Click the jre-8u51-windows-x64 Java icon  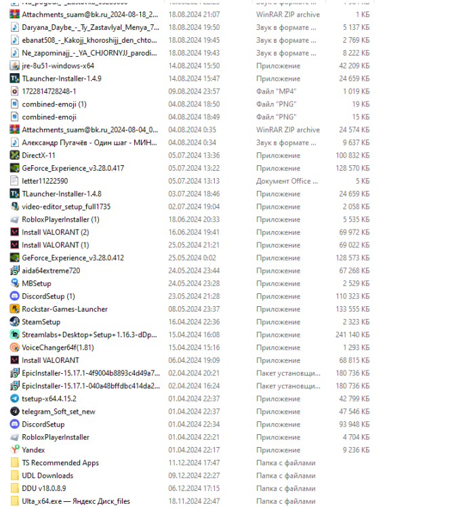pos(14,66)
